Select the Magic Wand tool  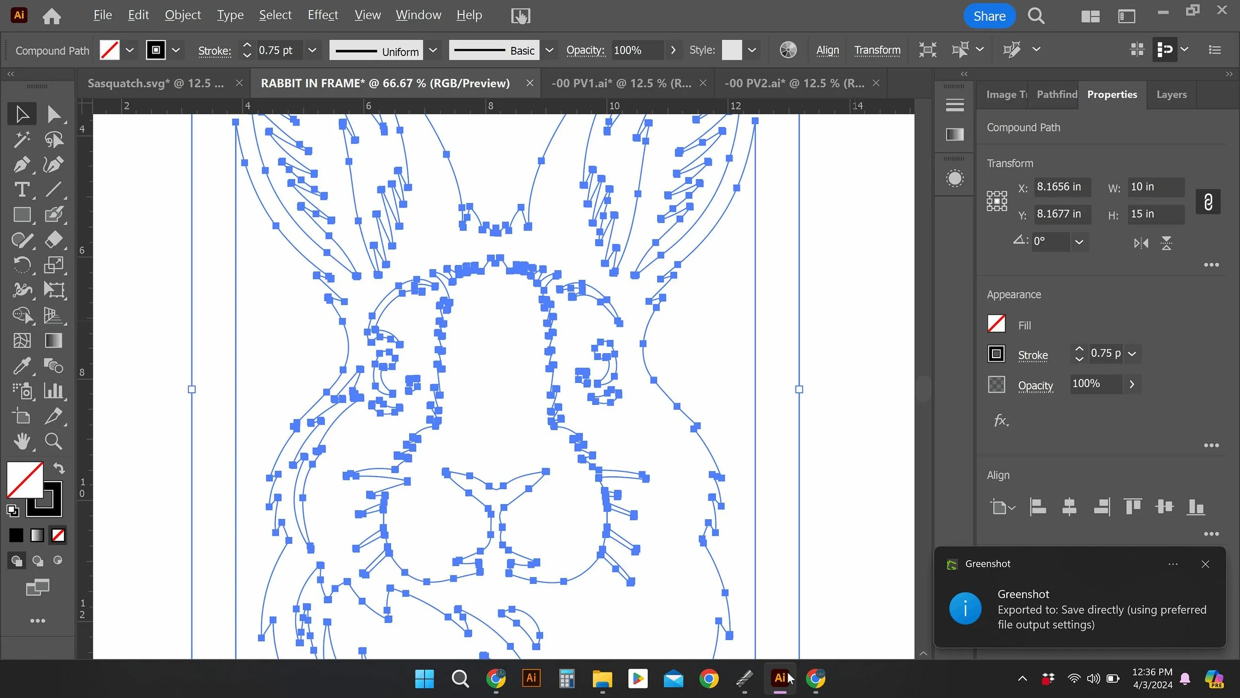(21, 139)
